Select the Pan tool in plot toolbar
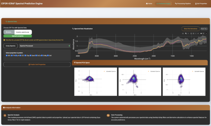211x126 pixels. [x=188, y=33]
